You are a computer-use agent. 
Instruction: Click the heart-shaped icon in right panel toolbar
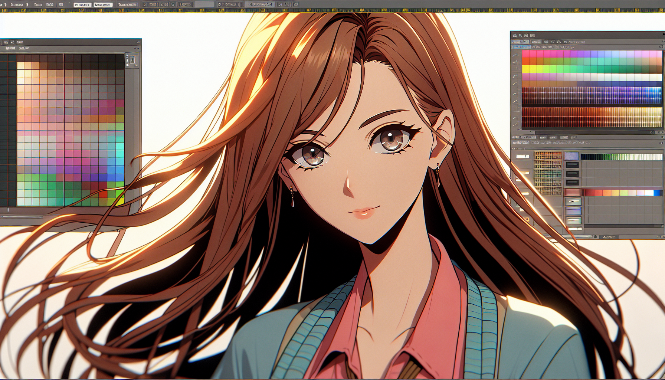click(566, 42)
